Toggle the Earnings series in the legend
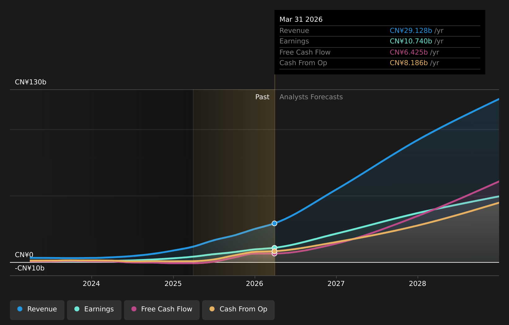Image resolution: width=509 pixels, height=325 pixels. point(94,310)
